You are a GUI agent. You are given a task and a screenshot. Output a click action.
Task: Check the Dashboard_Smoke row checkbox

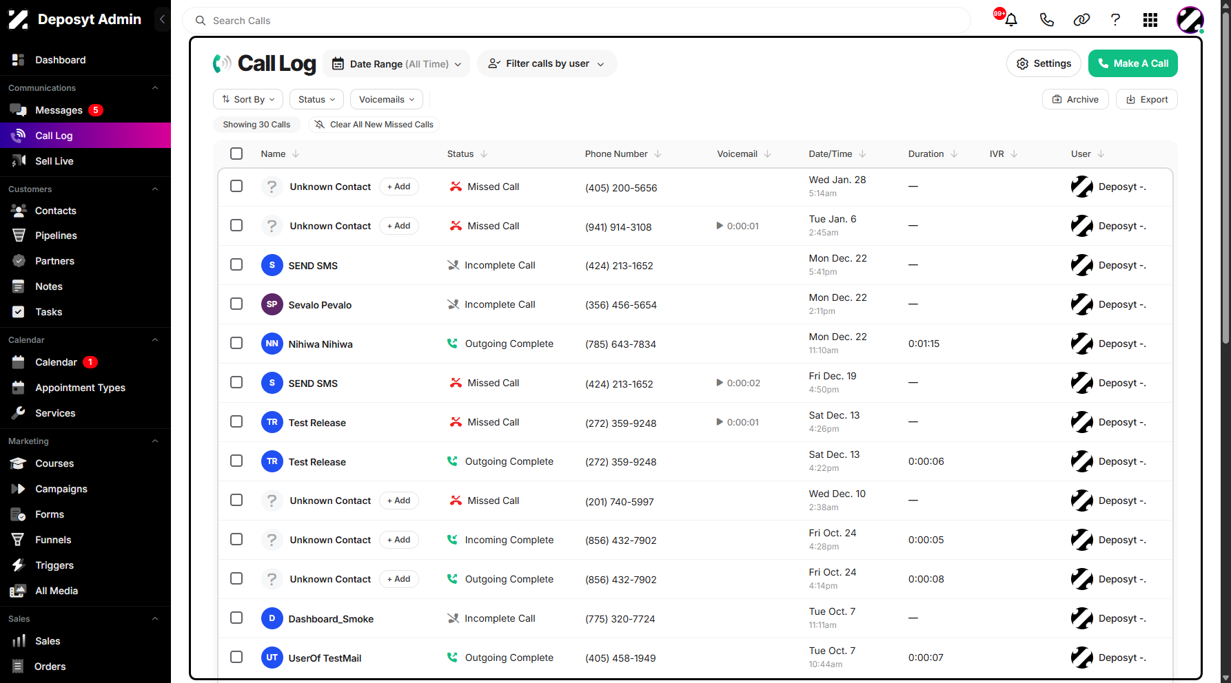coord(236,618)
